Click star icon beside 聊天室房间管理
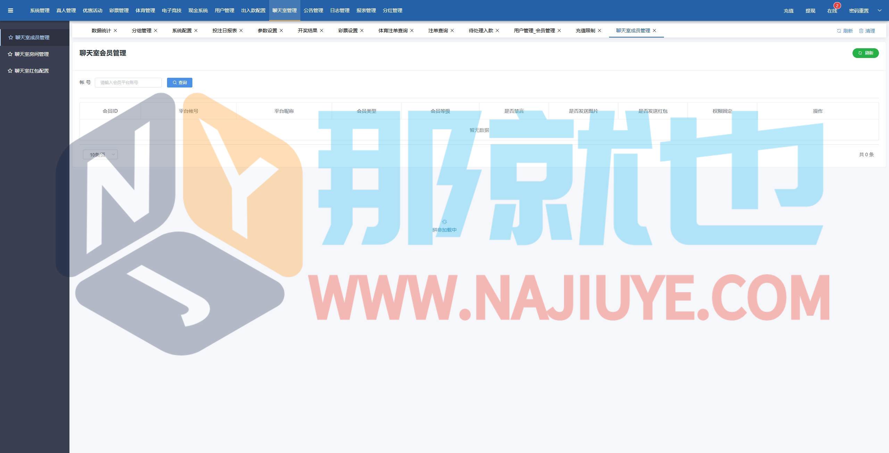This screenshot has width=889, height=453. coord(10,54)
